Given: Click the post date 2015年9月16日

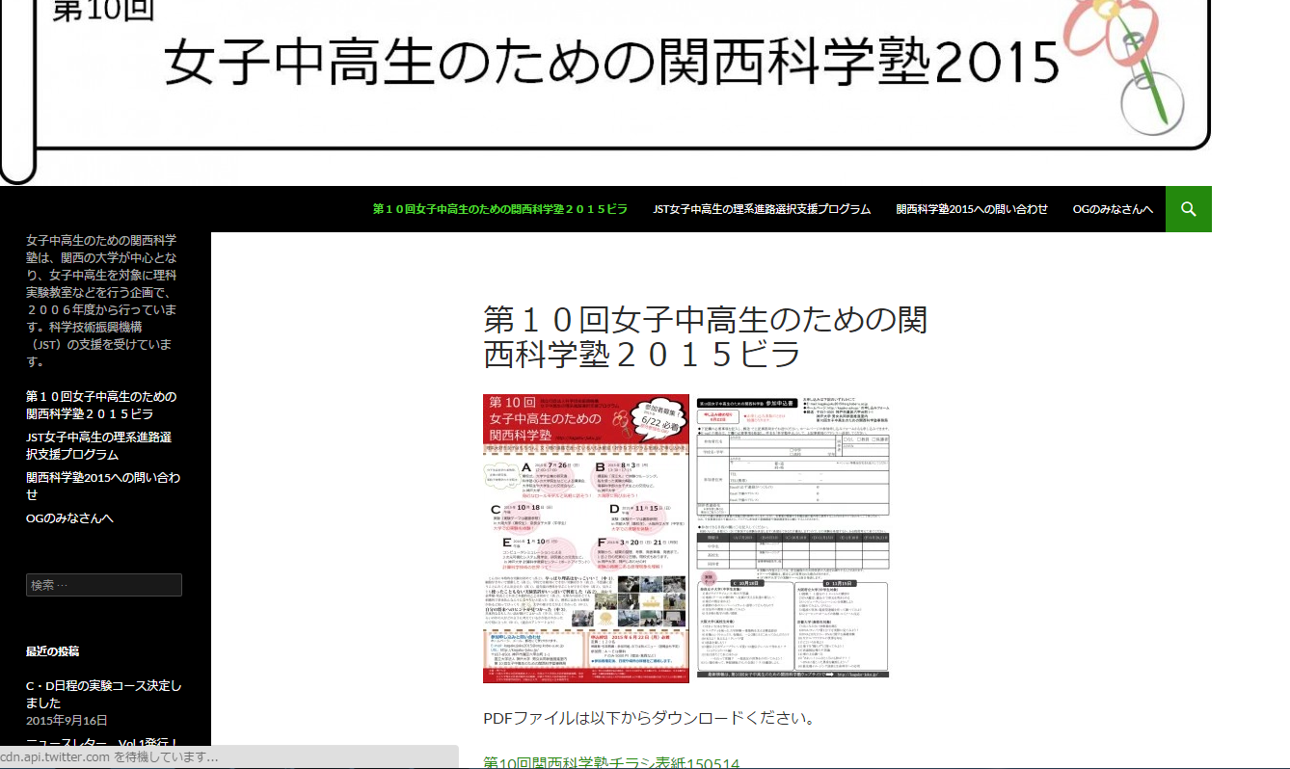Looking at the screenshot, I should (67, 721).
